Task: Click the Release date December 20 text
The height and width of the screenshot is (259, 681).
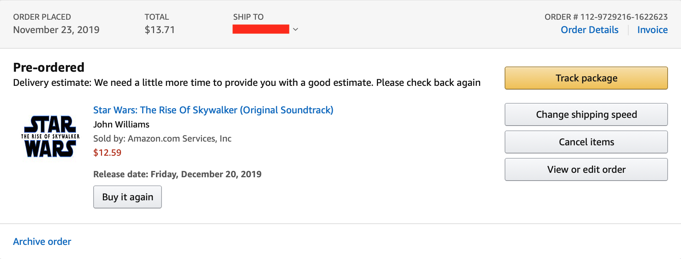Action: click(177, 174)
